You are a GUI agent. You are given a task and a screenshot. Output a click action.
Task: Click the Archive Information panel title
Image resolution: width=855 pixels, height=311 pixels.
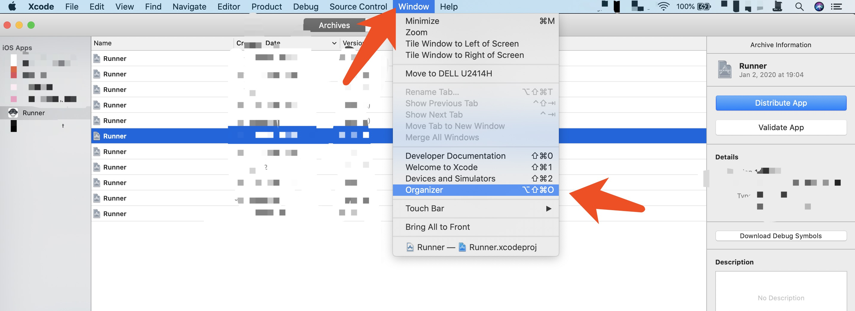(x=781, y=45)
